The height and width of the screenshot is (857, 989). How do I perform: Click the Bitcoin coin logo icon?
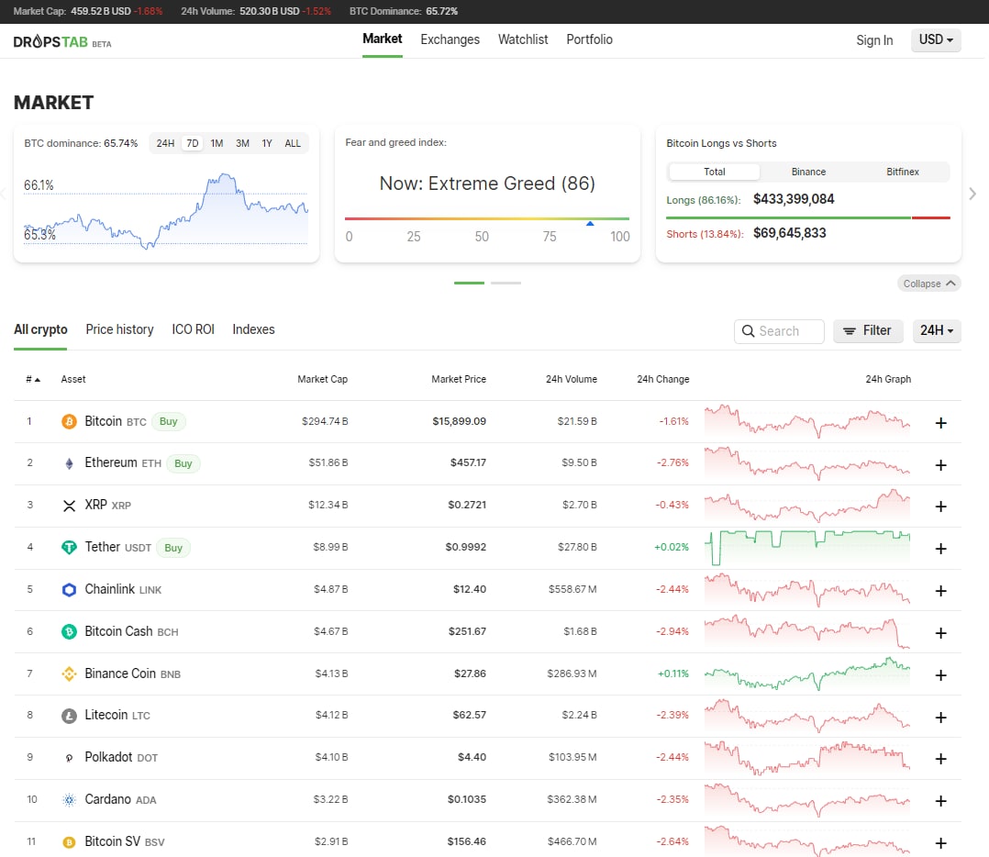pyautogui.click(x=69, y=421)
